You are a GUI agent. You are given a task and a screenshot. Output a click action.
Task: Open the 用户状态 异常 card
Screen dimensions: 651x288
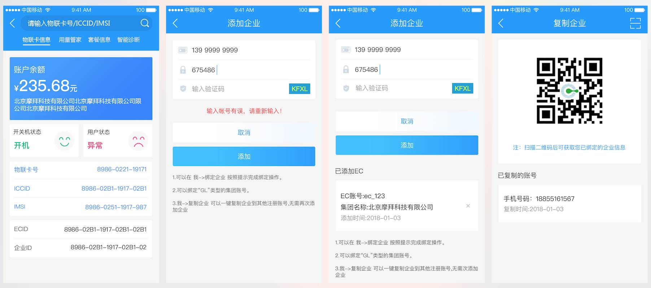pyautogui.click(x=118, y=140)
